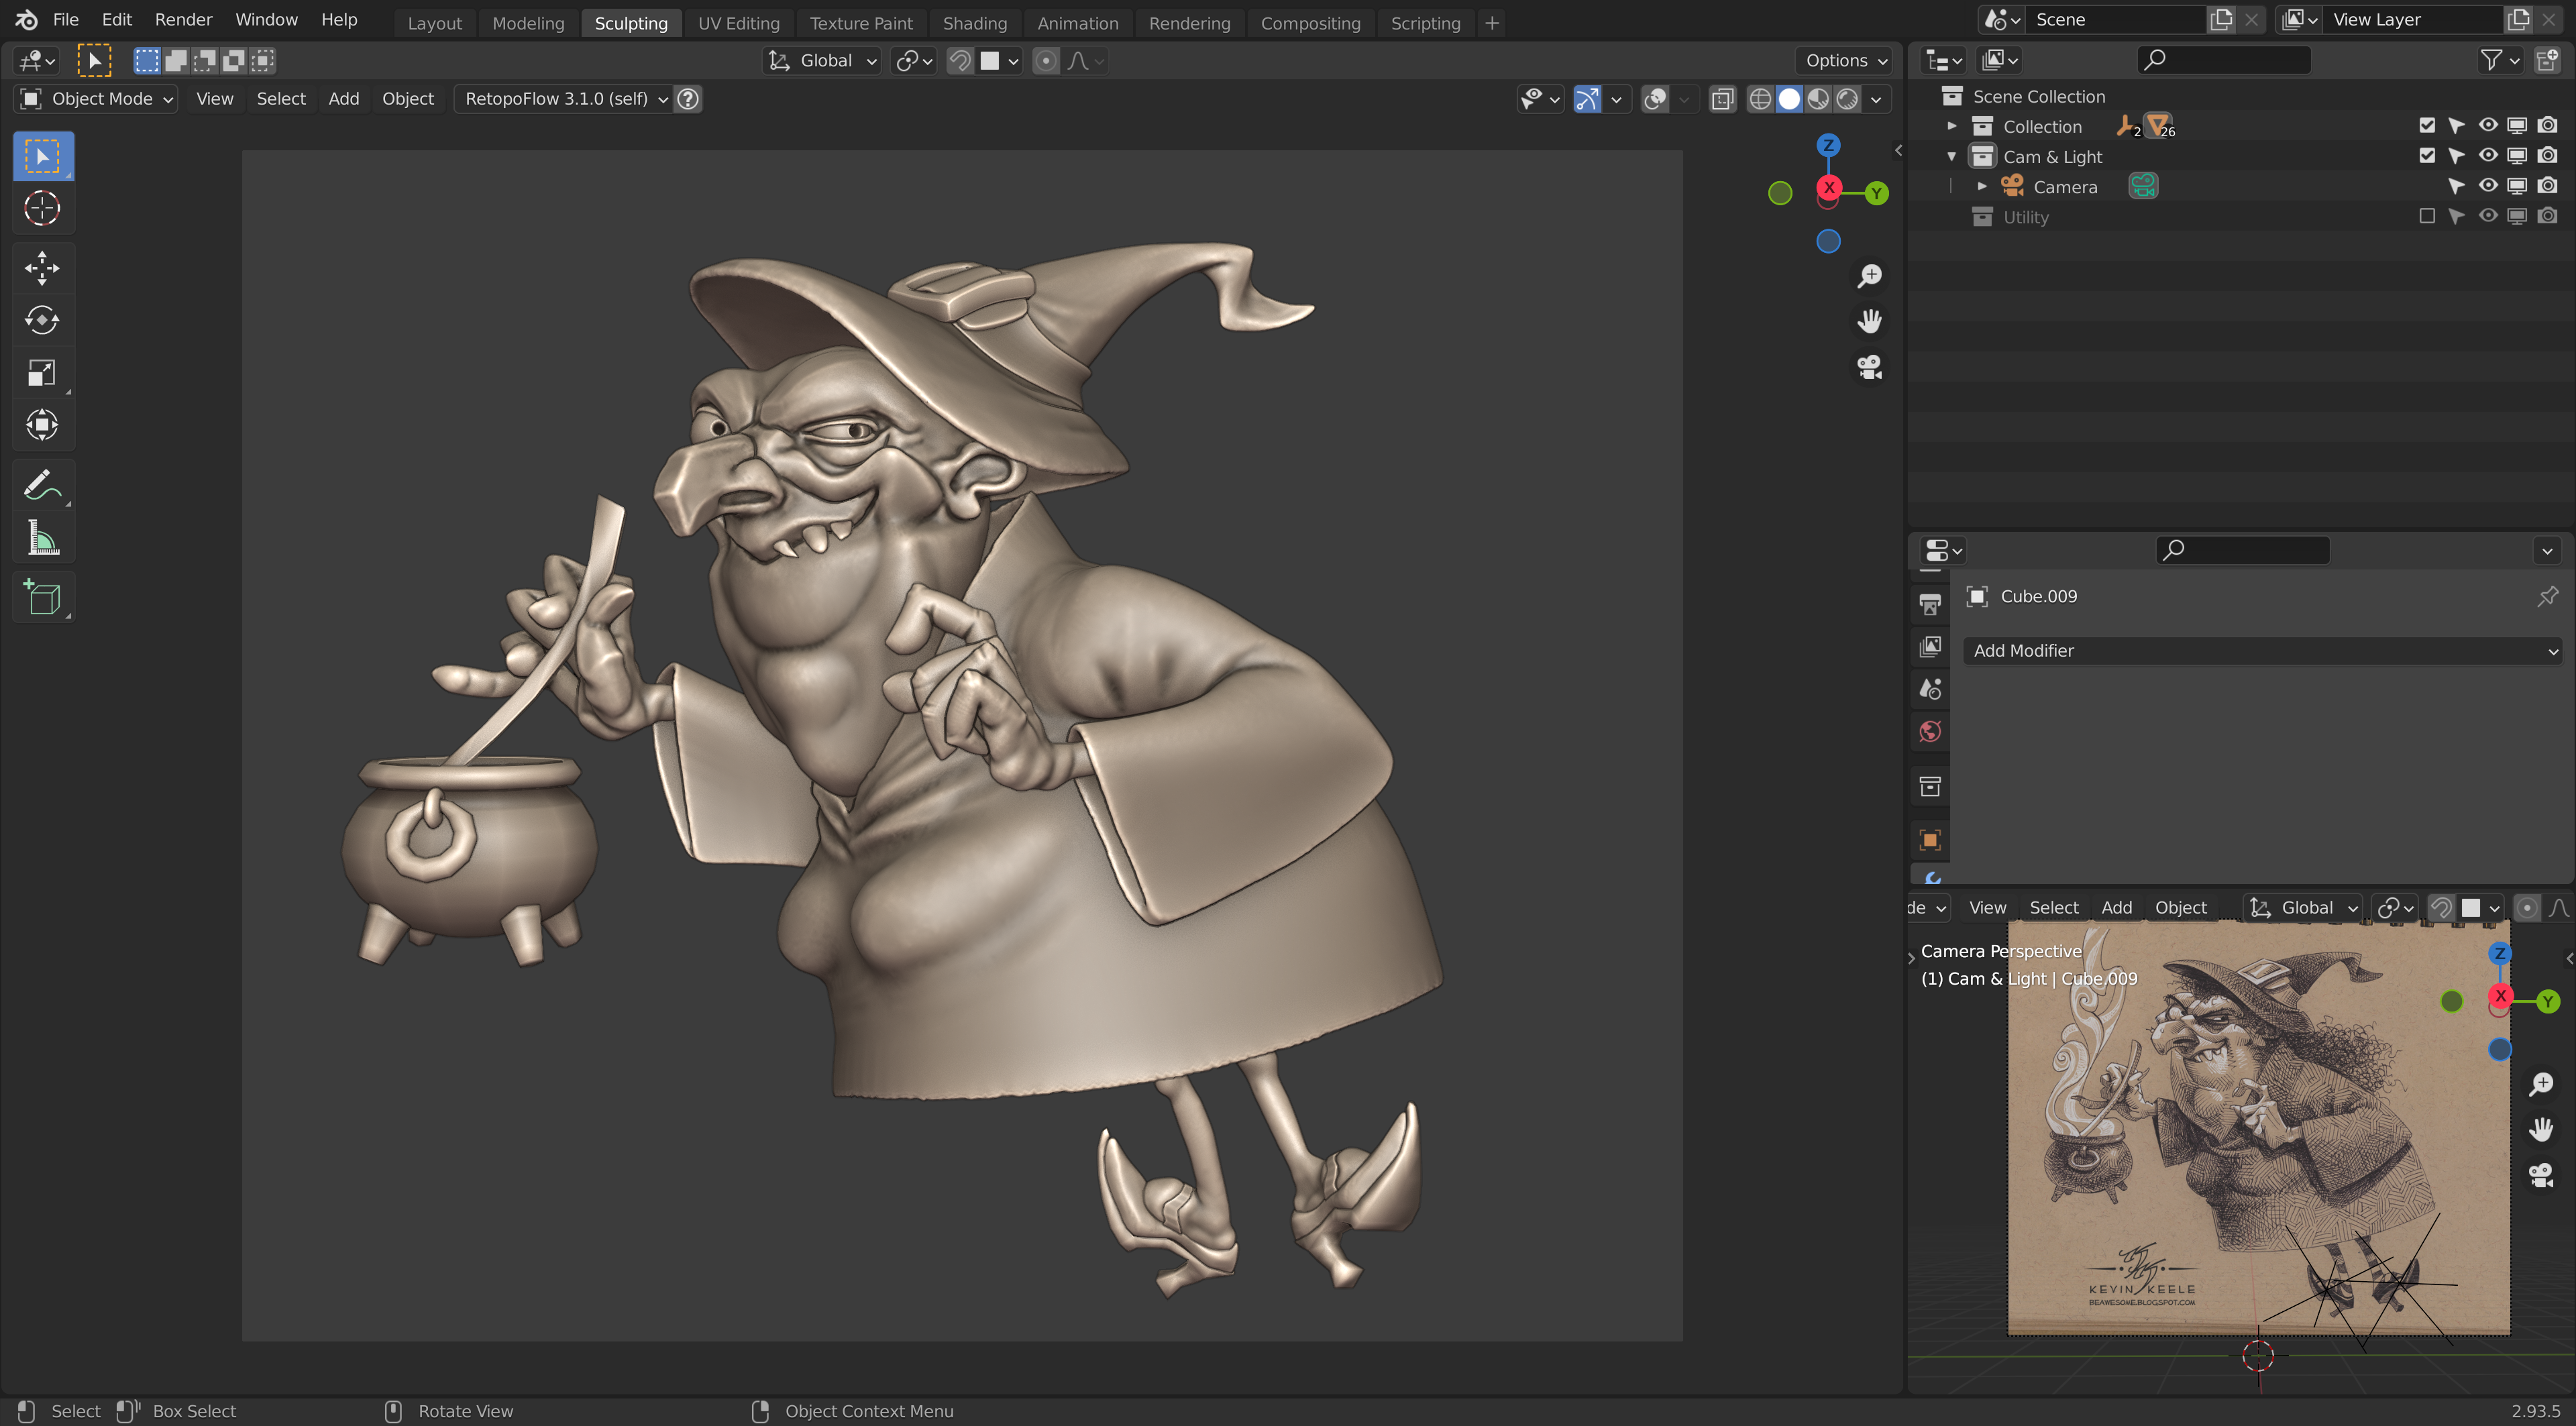This screenshot has height=1426, width=2576.
Task: Click the camera view toggle icon in main viewport
Action: tap(1869, 367)
